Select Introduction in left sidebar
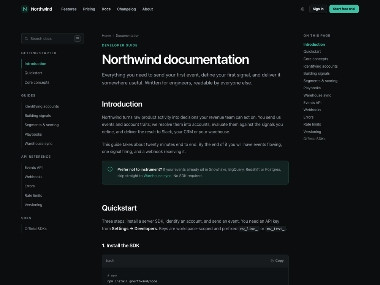 35,63
